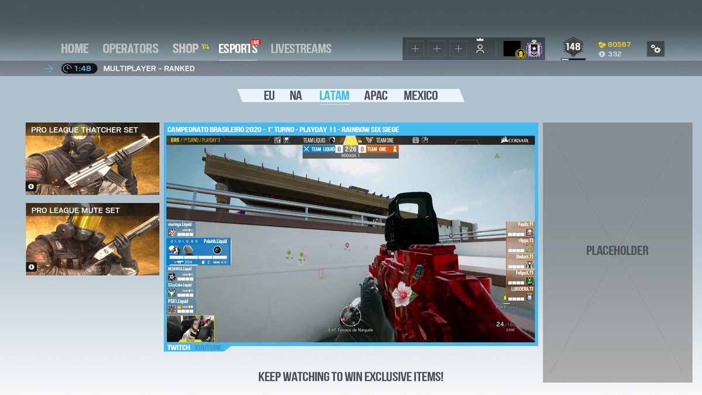Click the Renown balance 80567

pyautogui.click(x=614, y=44)
